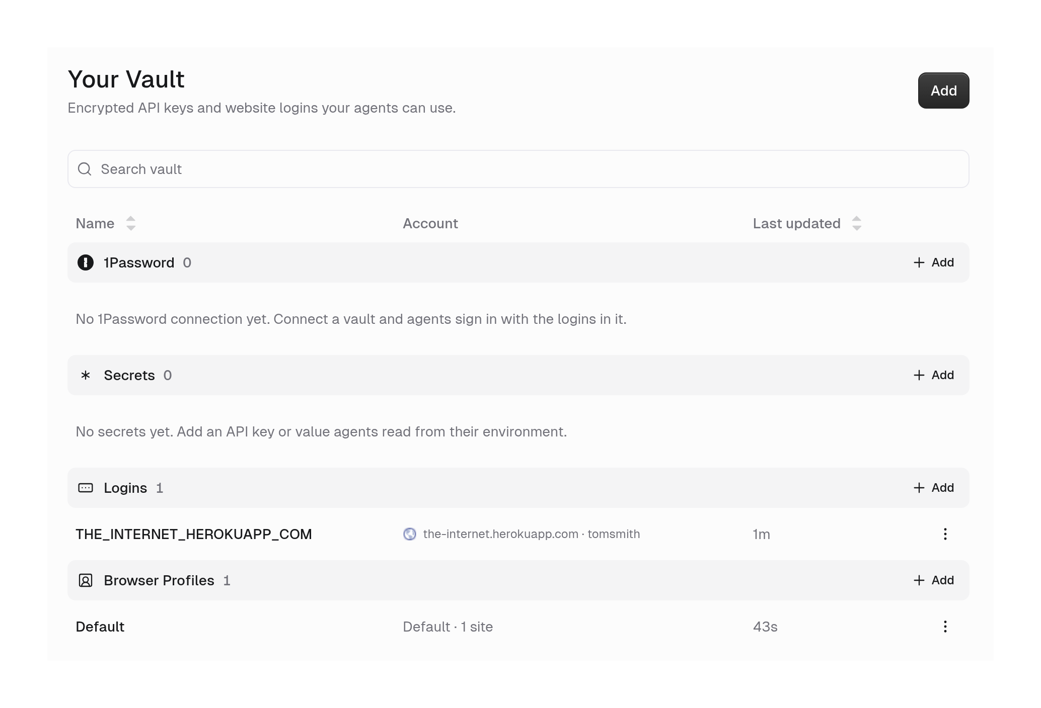Click the Logins section header label
The width and height of the screenshot is (1041, 708).
pyautogui.click(x=125, y=488)
